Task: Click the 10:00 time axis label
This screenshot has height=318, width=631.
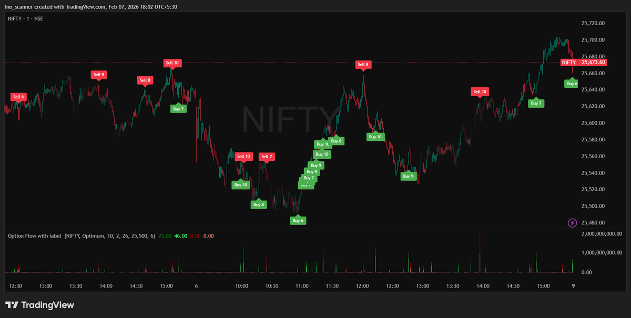Action: (x=242, y=286)
